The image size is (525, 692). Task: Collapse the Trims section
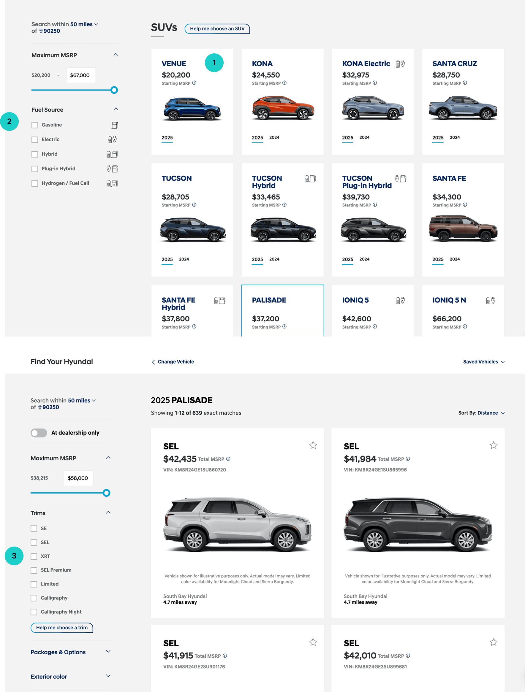click(x=108, y=512)
